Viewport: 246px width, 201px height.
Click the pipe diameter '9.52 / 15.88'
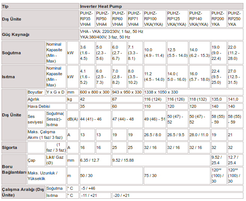pos(161,160)
